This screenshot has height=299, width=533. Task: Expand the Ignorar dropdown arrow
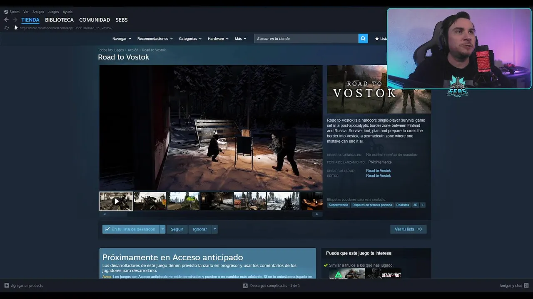[215, 229]
